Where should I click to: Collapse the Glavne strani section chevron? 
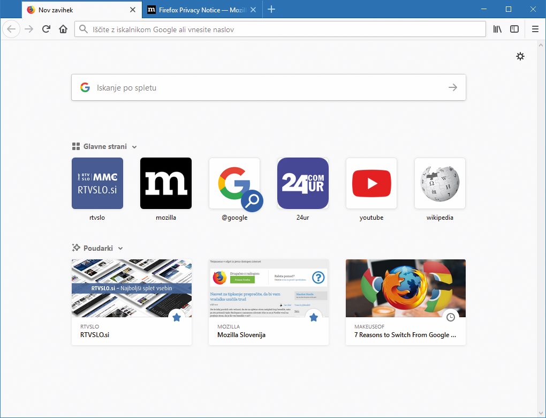point(134,147)
